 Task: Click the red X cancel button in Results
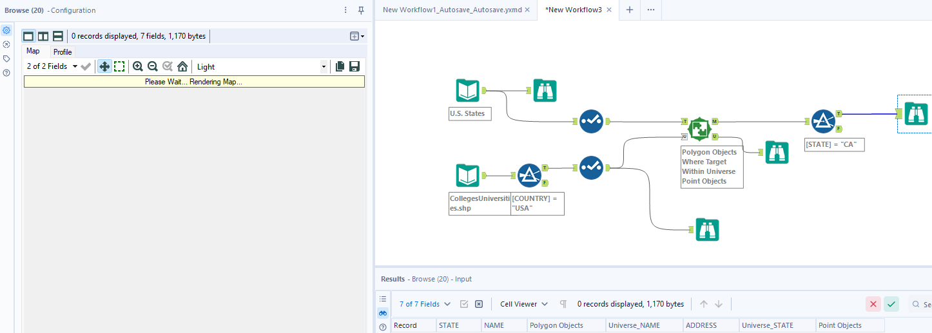pyautogui.click(x=873, y=304)
